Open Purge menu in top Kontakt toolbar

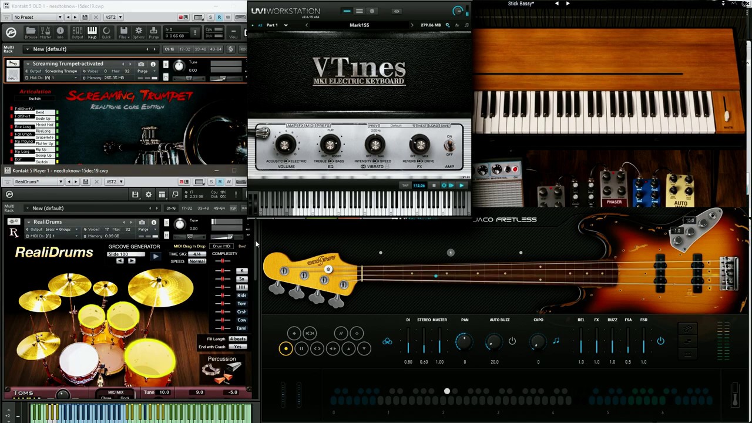154,33
